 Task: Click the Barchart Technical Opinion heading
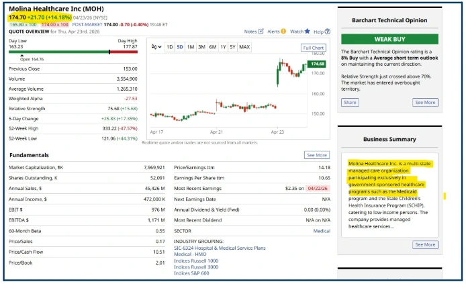(x=389, y=20)
